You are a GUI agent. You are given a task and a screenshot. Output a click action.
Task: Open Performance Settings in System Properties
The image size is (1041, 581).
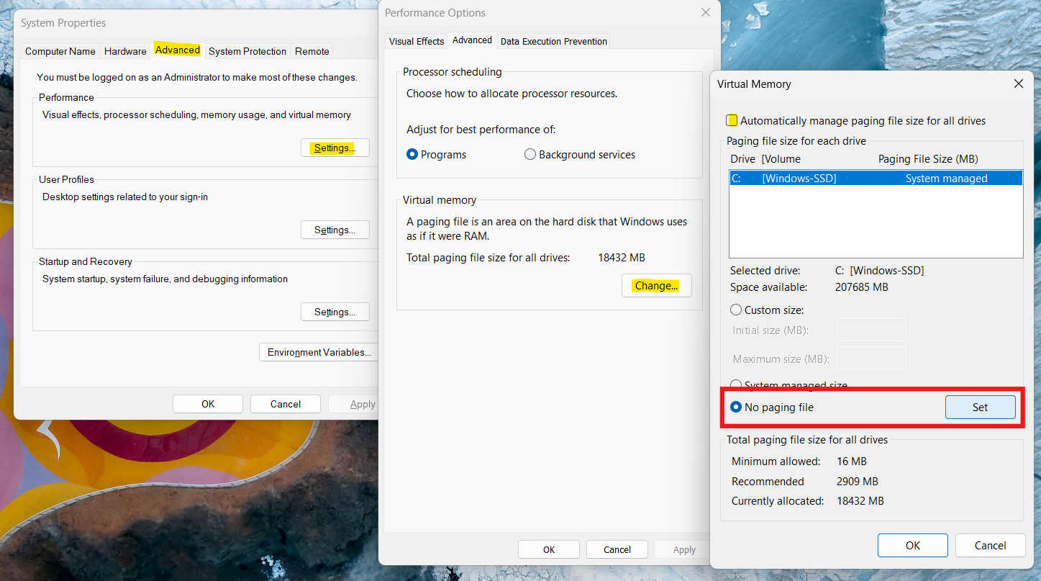pyautogui.click(x=335, y=147)
